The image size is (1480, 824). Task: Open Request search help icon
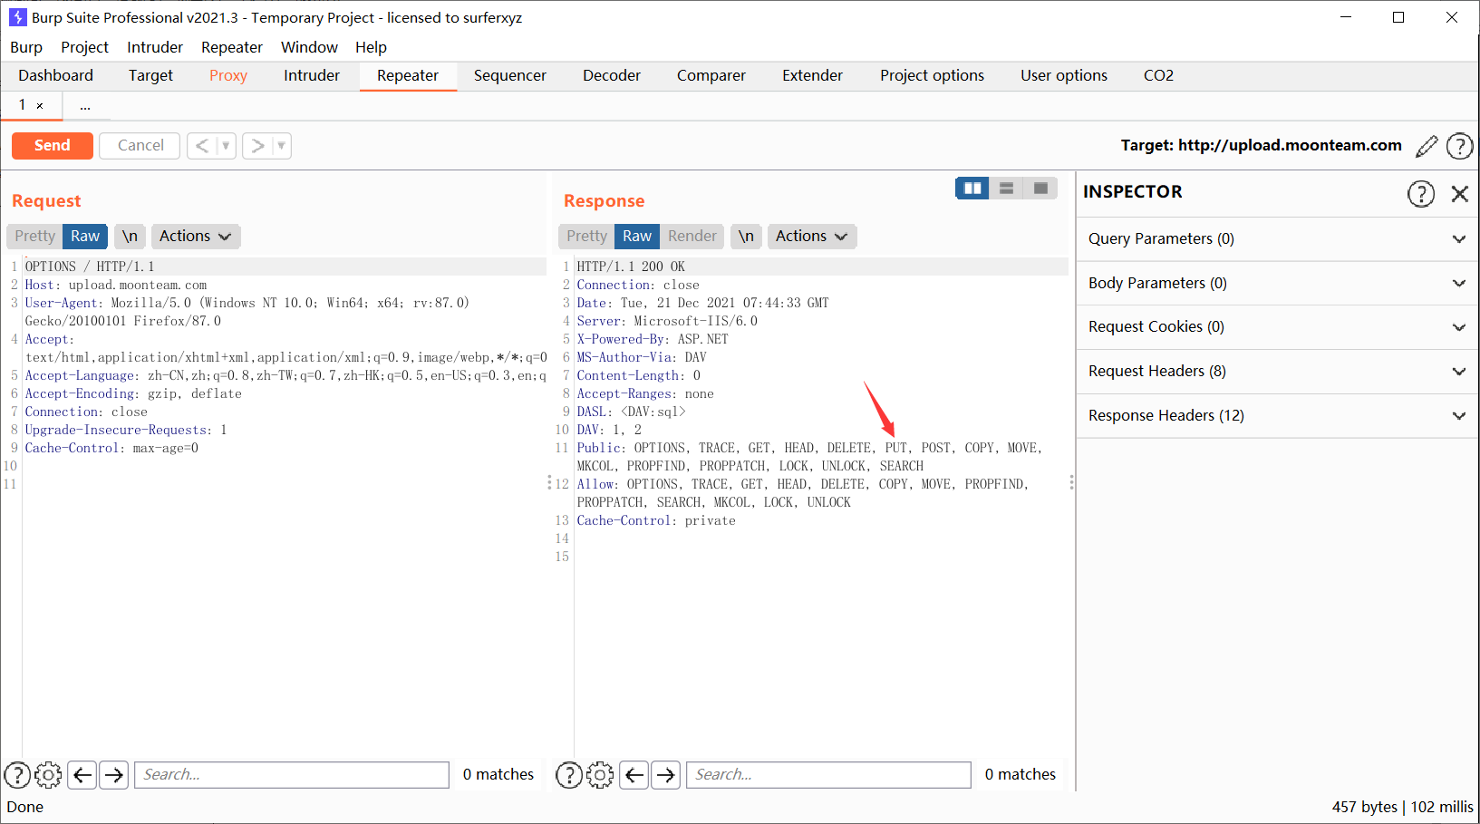coord(17,775)
